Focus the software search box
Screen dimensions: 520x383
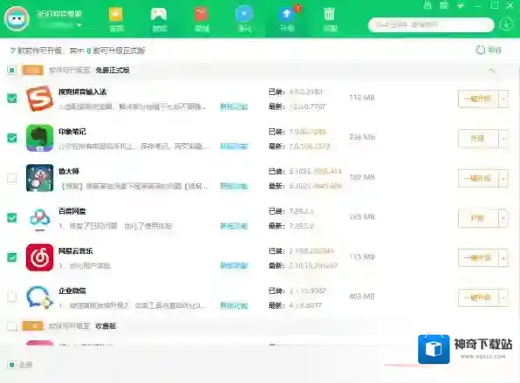pyautogui.click(x=431, y=25)
